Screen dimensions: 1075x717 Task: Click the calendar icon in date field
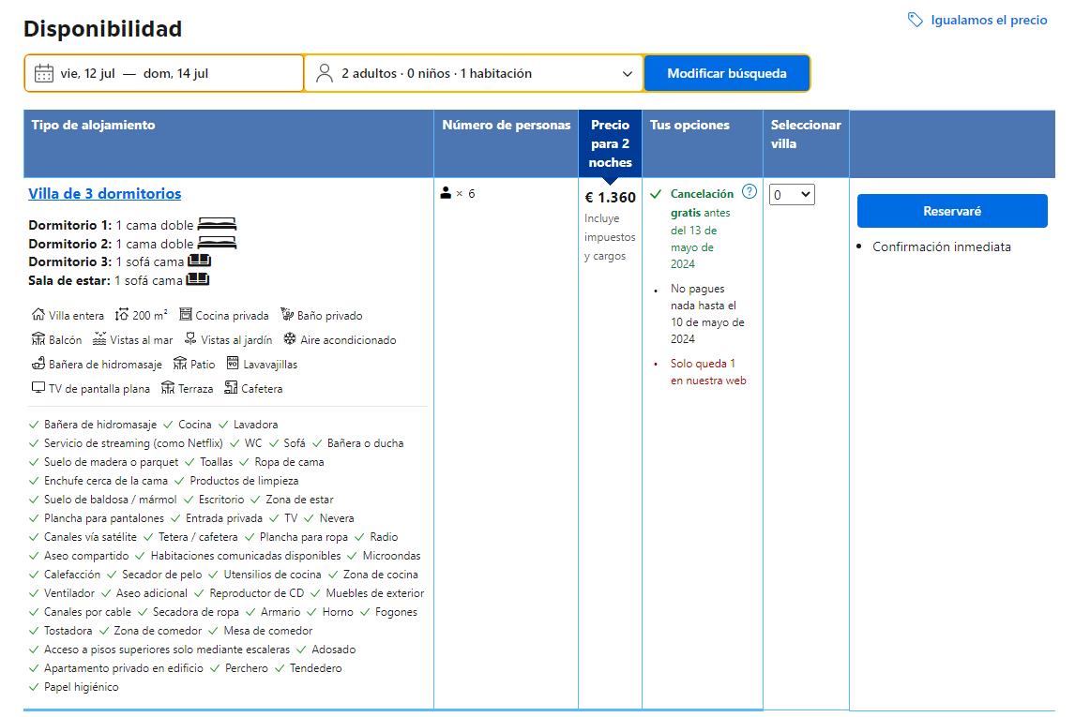tap(43, 73)
